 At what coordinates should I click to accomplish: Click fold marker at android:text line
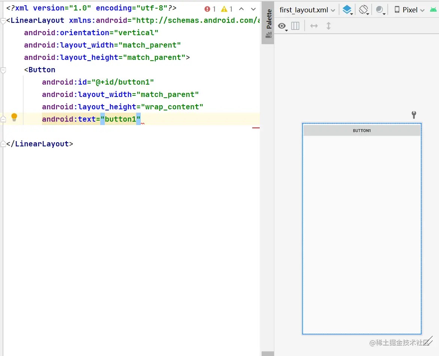3,119
